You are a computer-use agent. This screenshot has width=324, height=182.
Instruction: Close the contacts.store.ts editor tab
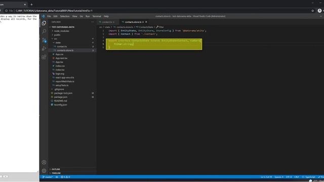146,22
